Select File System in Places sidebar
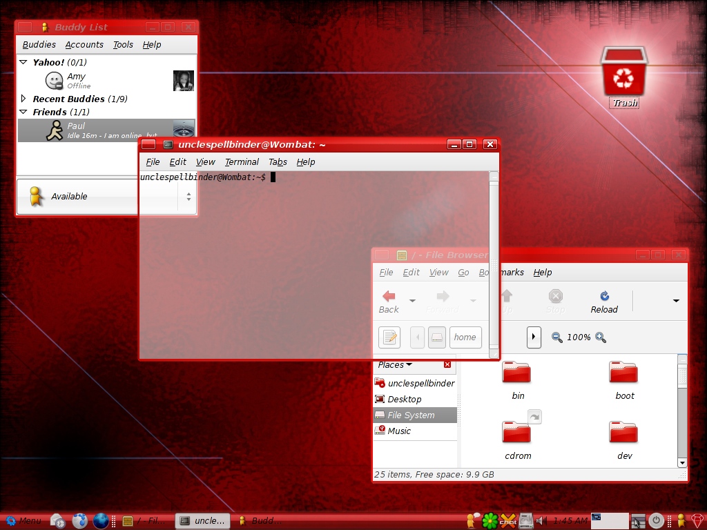 tap(415, 415)
